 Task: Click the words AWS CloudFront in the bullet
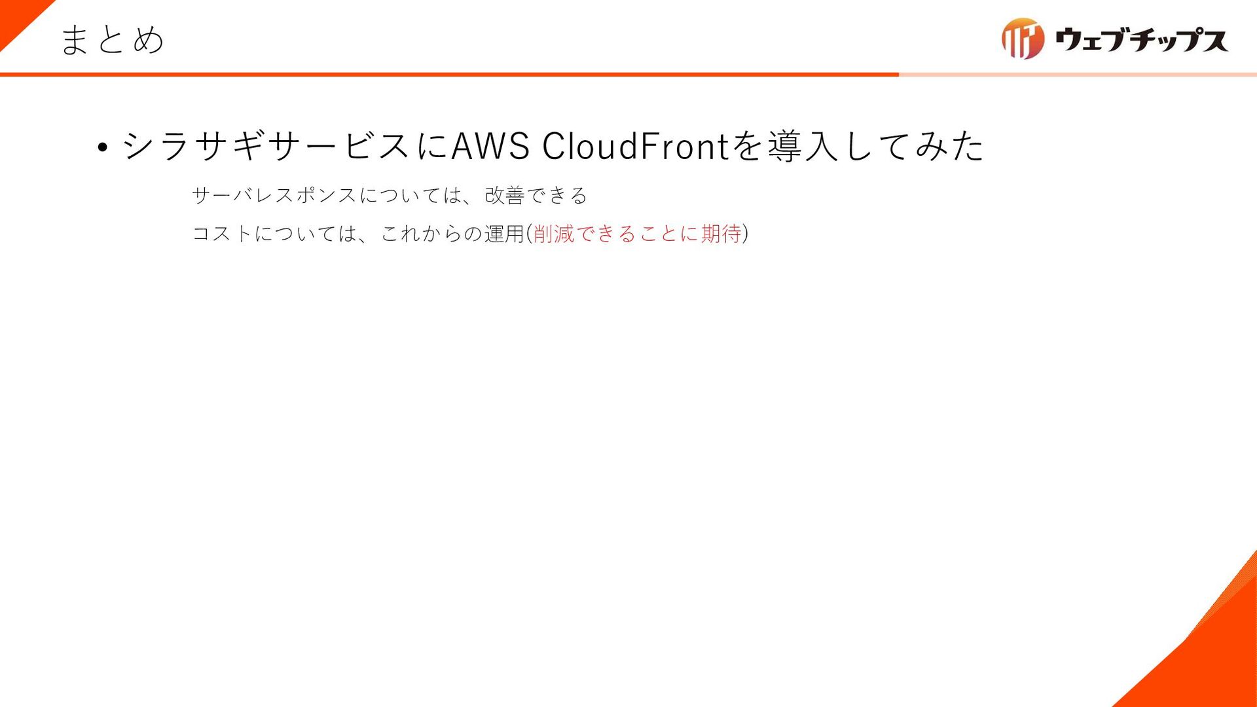tap(590, 145)
